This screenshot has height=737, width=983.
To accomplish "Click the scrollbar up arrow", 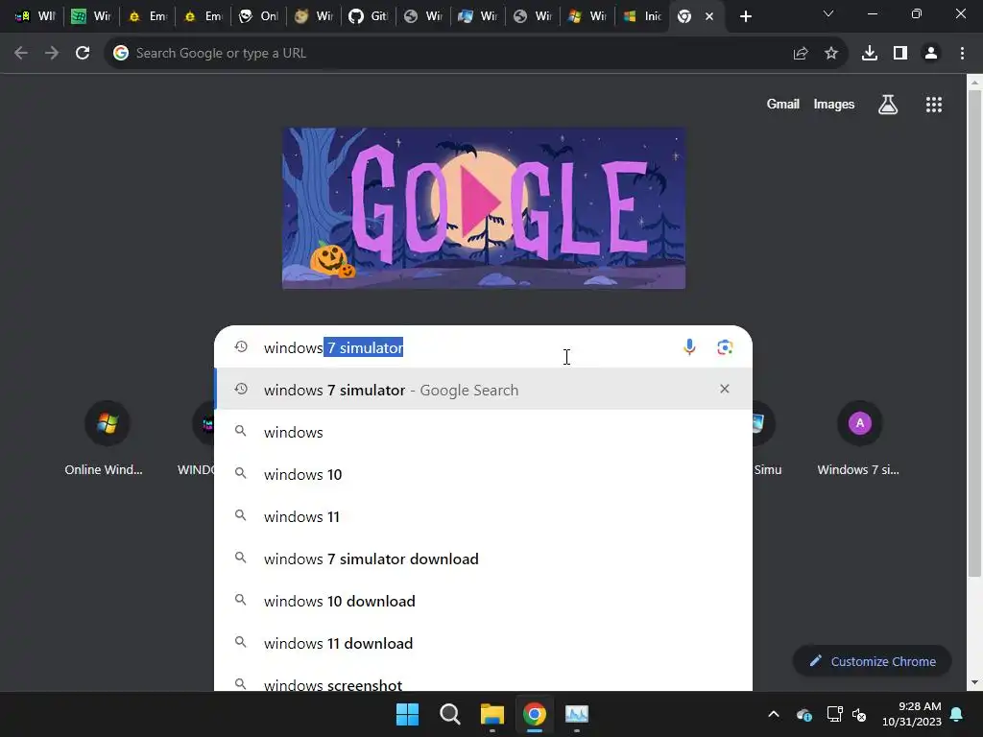I will pos(974,82).
